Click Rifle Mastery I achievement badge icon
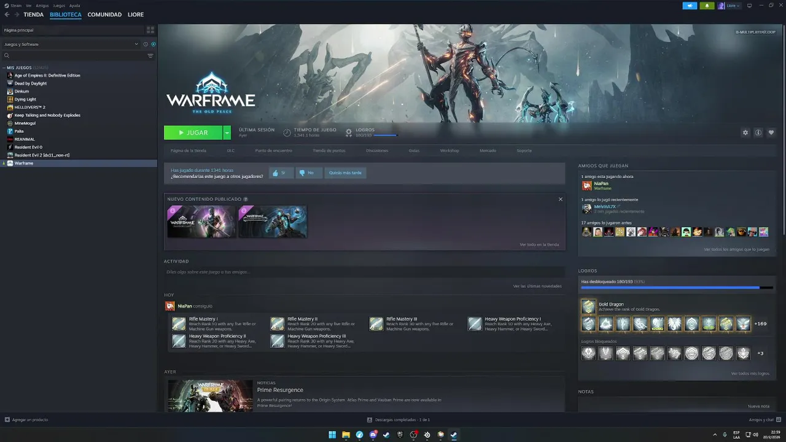 (179, 324)
